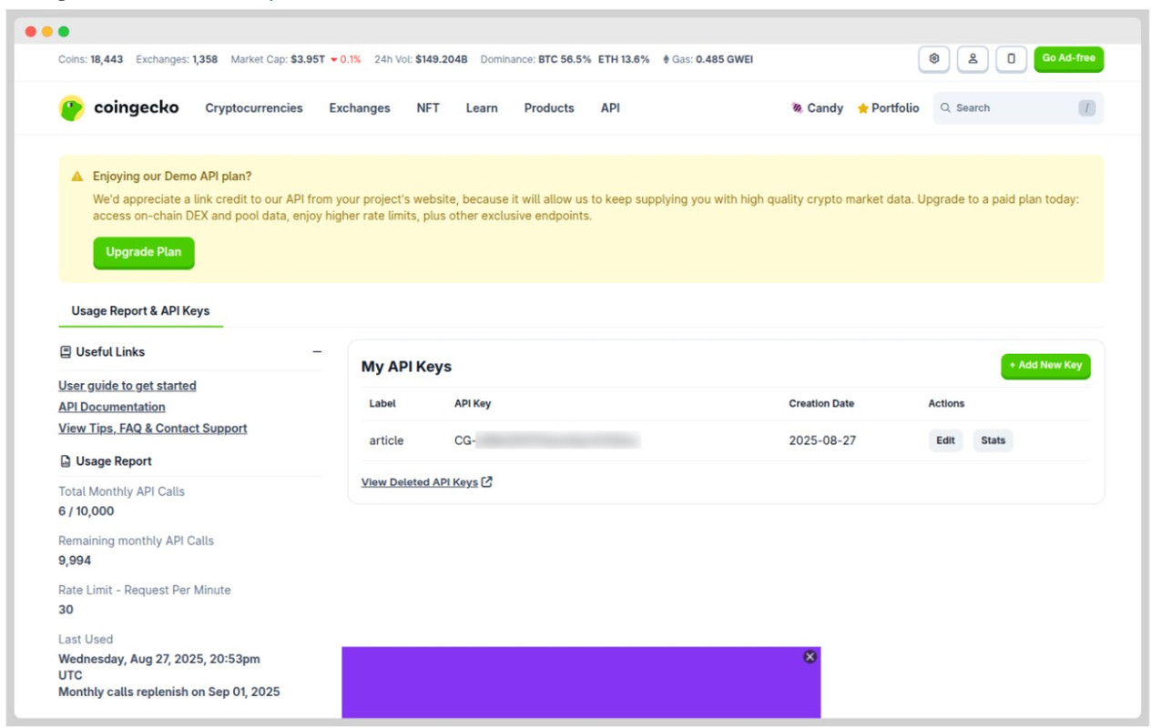The image size is (1151, 728).
Task: Click the green macOS maximize window button
Action: click(64, 31)
